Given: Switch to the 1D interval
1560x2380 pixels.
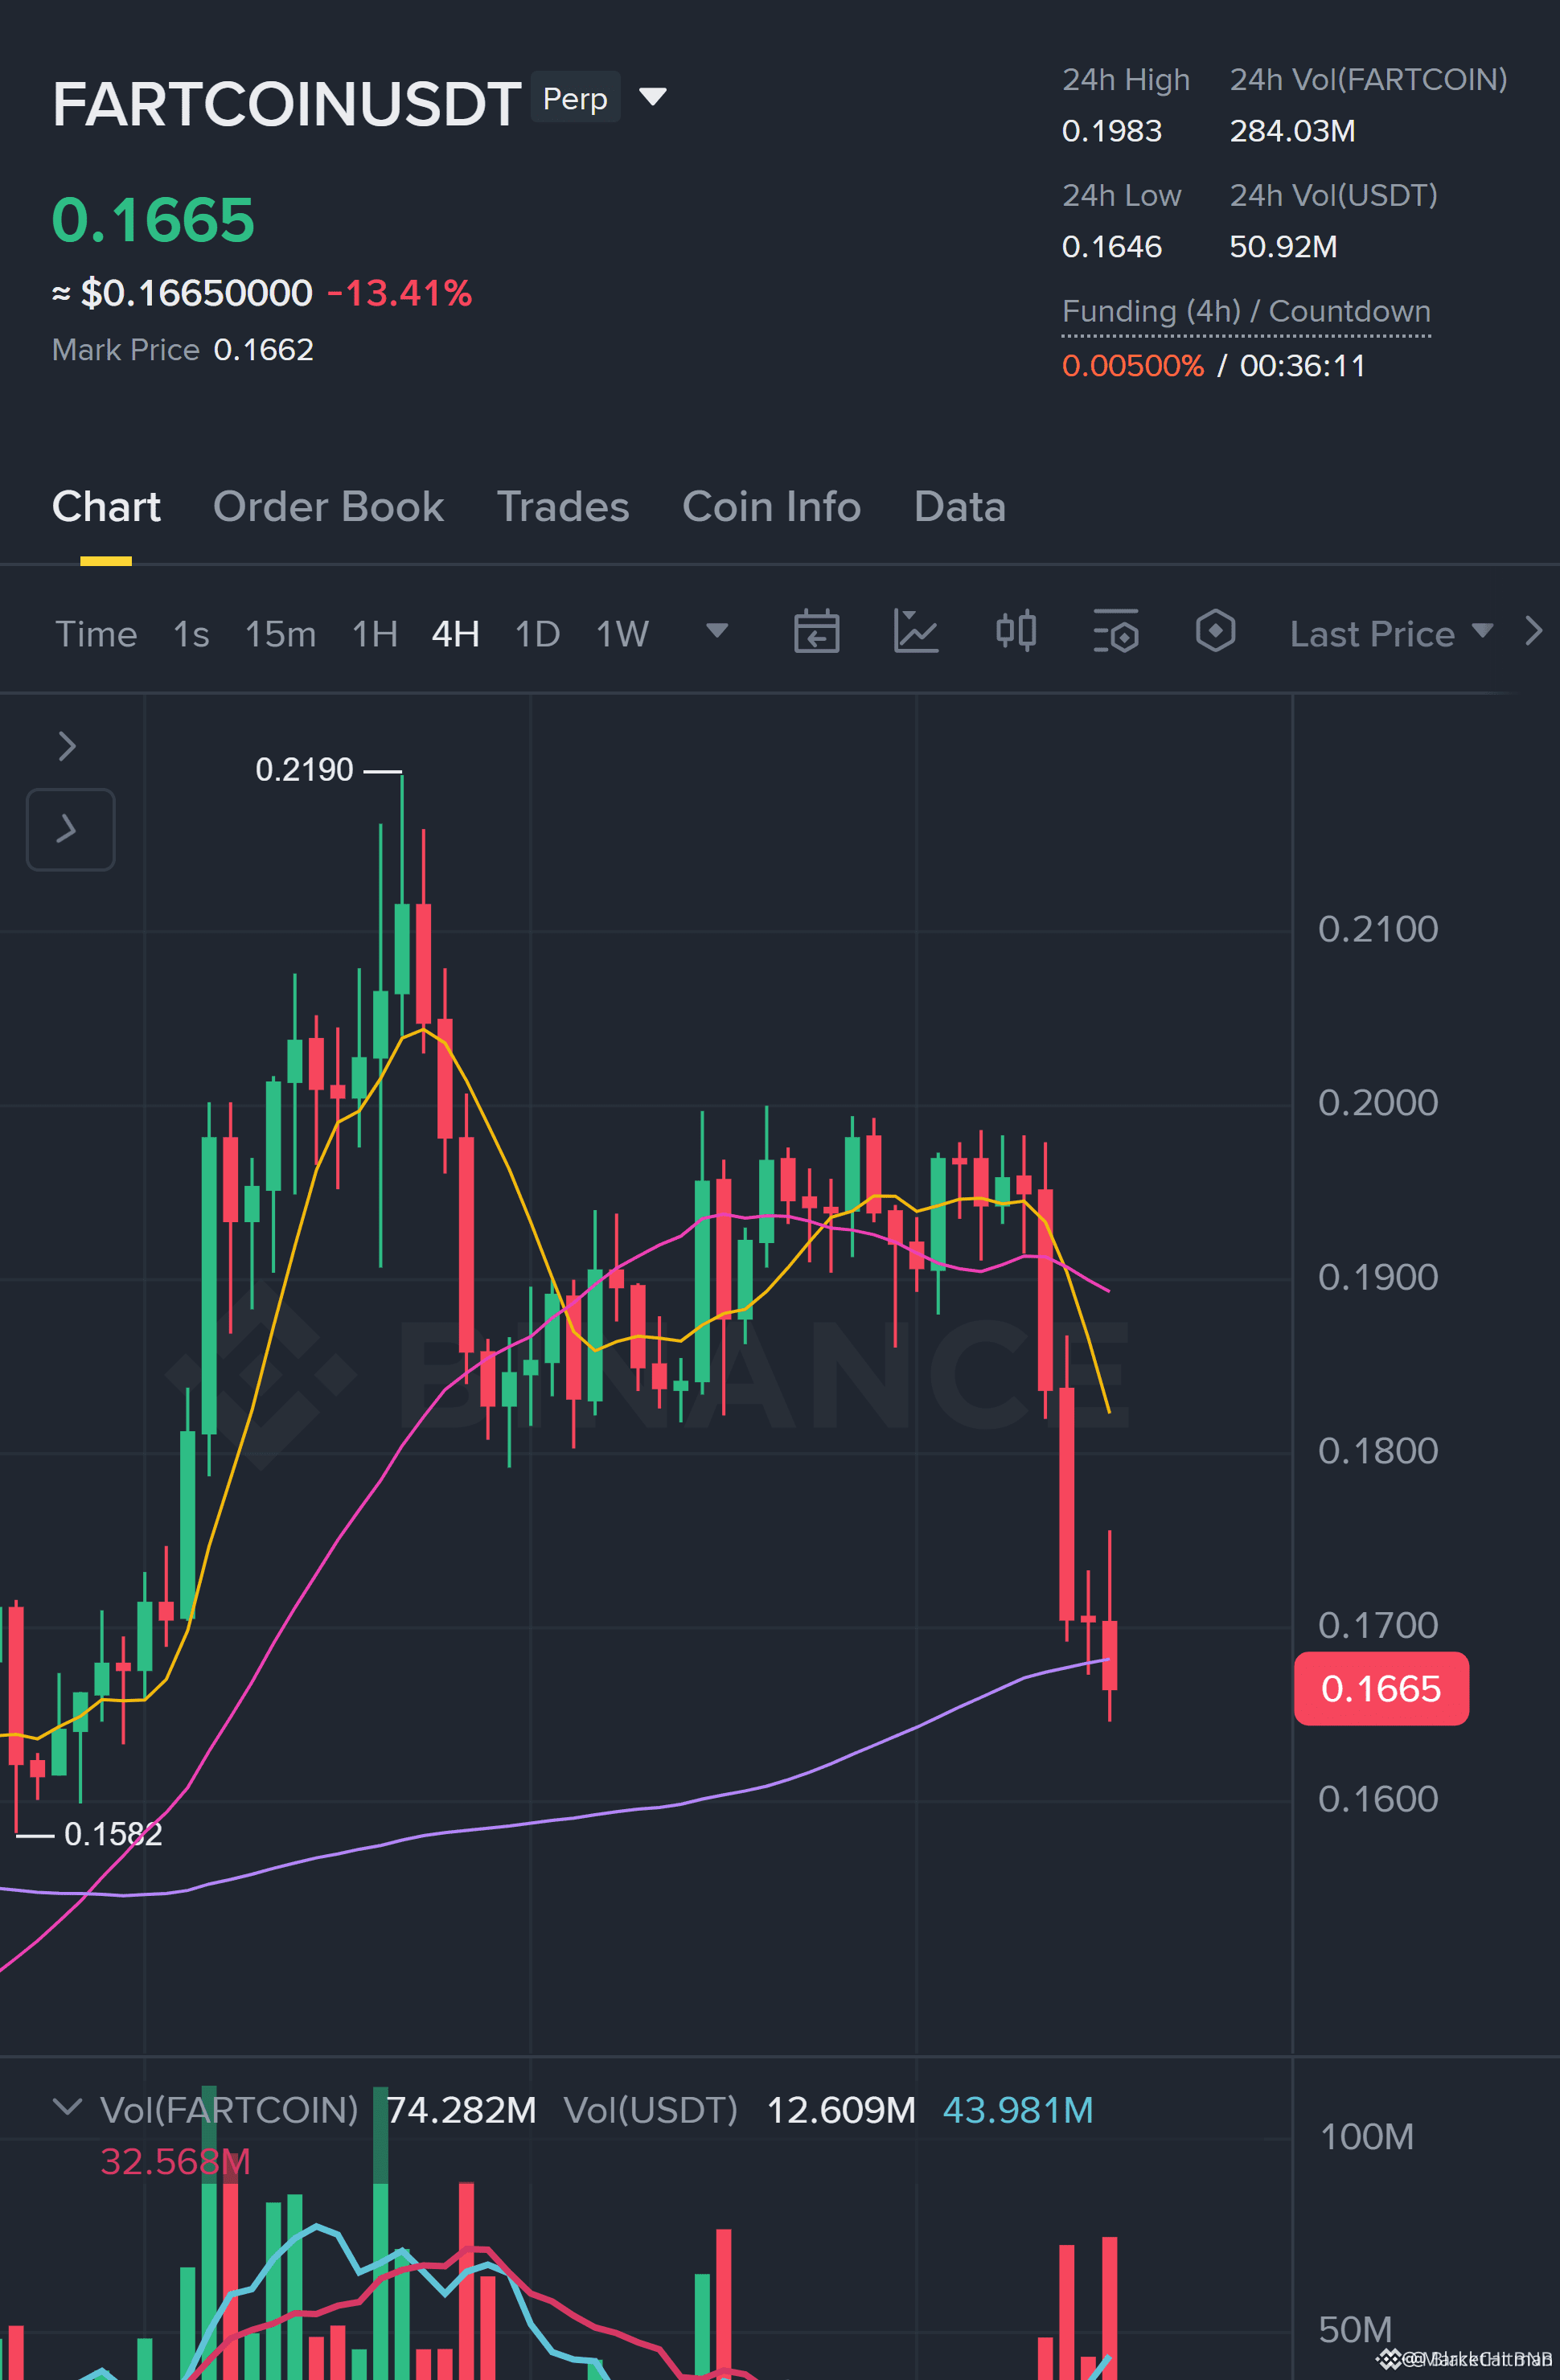Looking at the screenshot, I should [x=537, y=634].
